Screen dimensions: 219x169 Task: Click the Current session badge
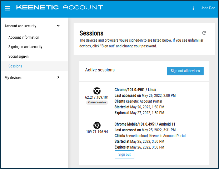[97, 102]
